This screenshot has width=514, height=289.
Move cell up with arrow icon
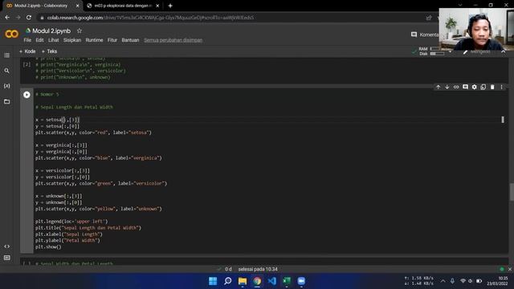pyautogui.click(x=438, y=87)
